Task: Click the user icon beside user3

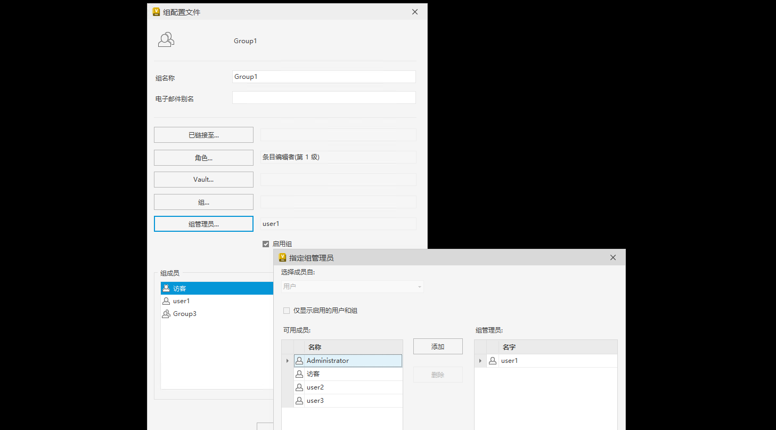Action: pyautogui.click(x=299, y=401)
